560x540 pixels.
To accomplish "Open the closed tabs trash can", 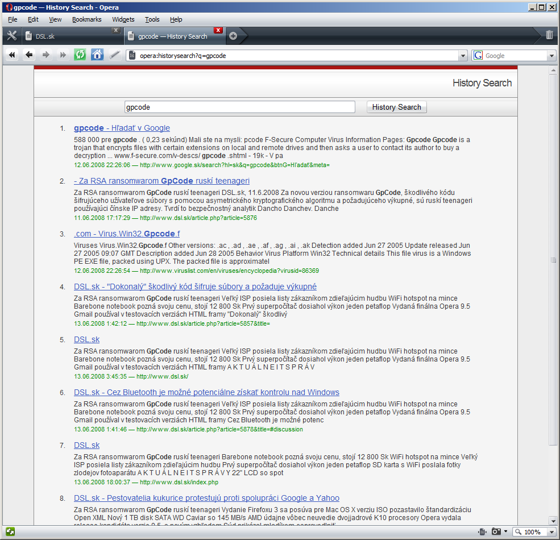I will pos(549,35).
